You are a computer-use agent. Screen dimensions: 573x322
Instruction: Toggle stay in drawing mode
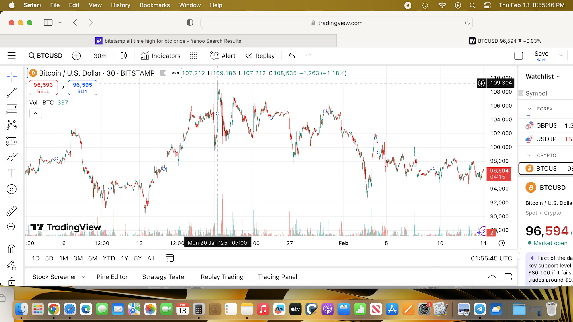[12, 265]
